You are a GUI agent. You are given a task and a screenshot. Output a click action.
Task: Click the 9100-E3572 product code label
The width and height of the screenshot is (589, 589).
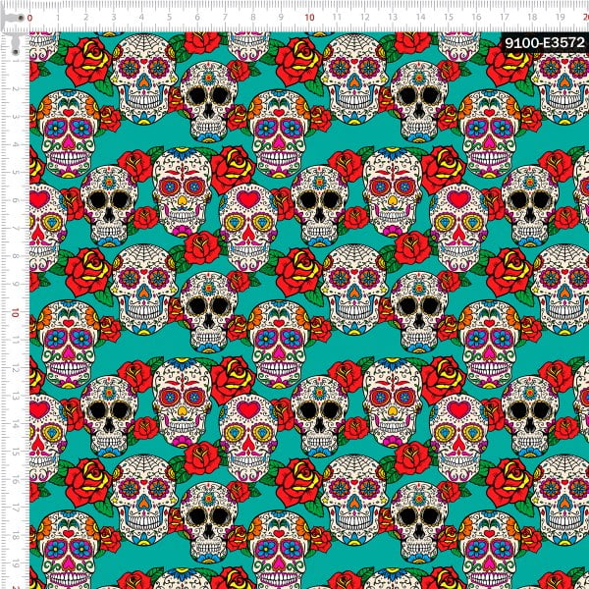click(542, 42)
